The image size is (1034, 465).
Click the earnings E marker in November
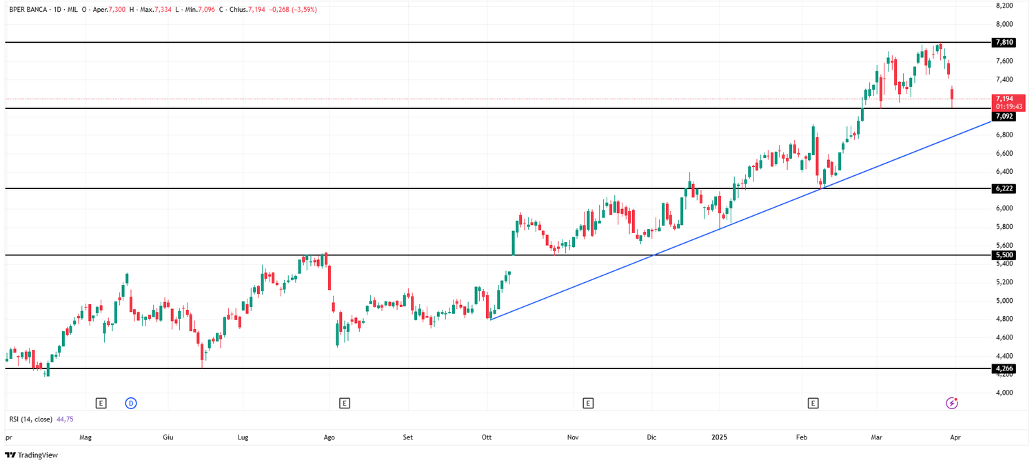point(588,403)
